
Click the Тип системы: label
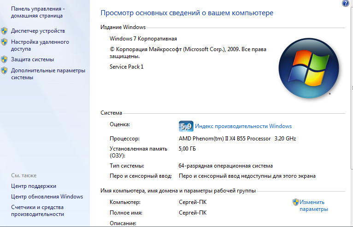pos(127,166)
